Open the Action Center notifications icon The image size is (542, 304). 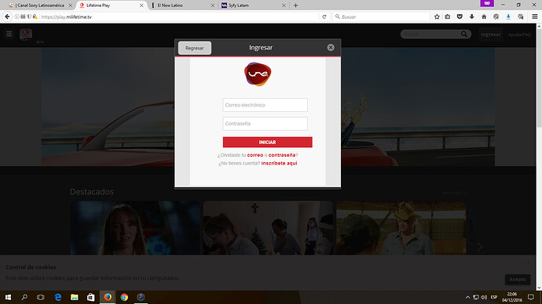pyautogui.click(x=531, y=297)
